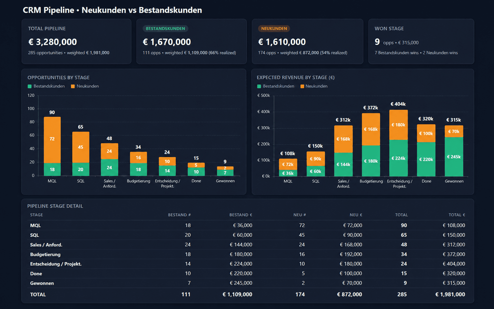Toggle Neukunden legend in Opportunities by Stage chart

[85, 86]
